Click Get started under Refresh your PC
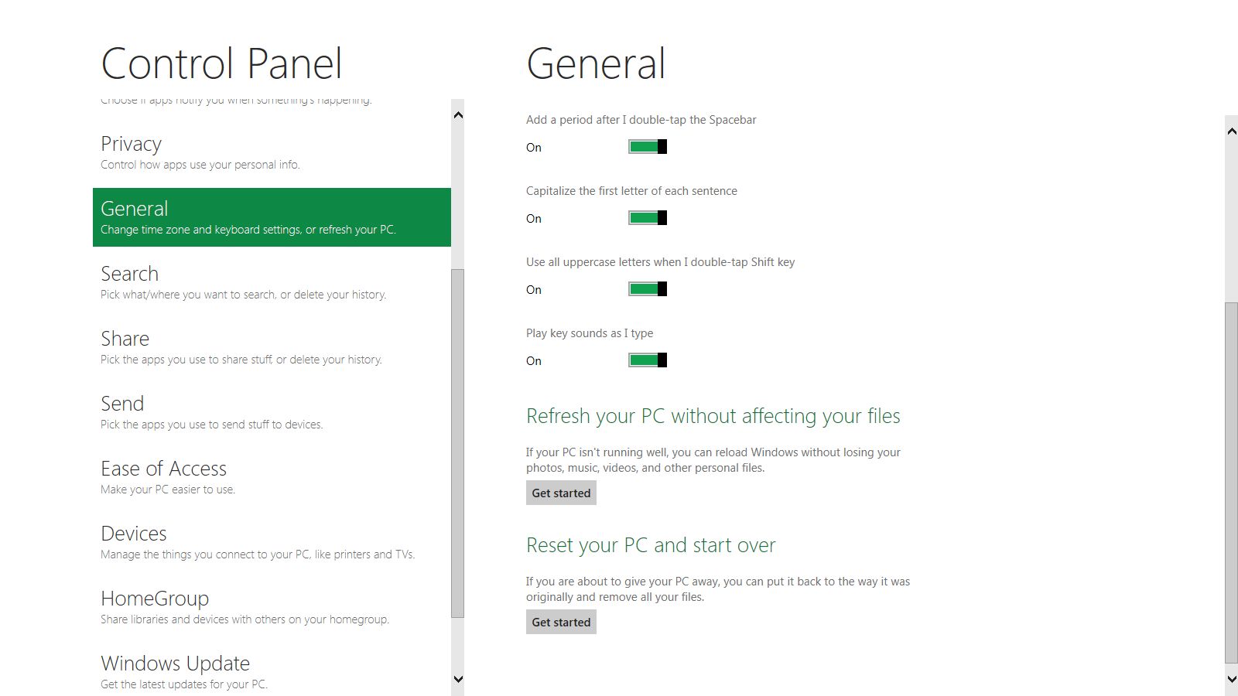 coord(561,493)
